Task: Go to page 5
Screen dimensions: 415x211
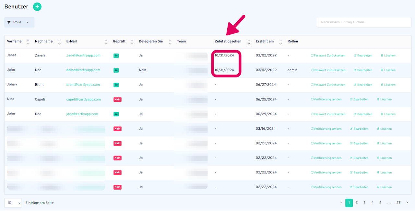Action: (x=380, y=203)
